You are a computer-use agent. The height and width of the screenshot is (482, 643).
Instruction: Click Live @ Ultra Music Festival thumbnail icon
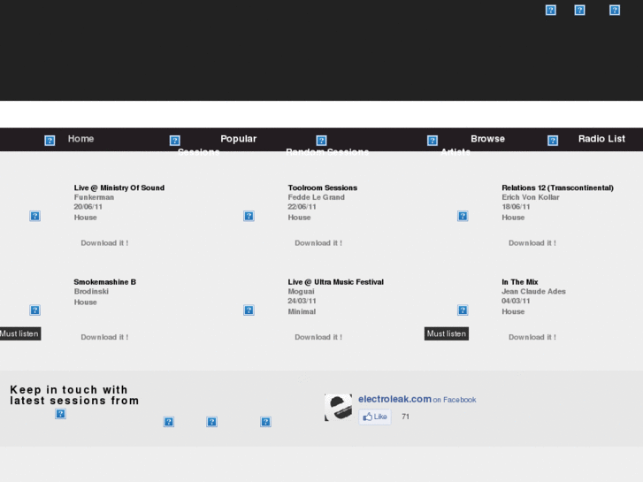pyautogui.click(x=249, y=310)
